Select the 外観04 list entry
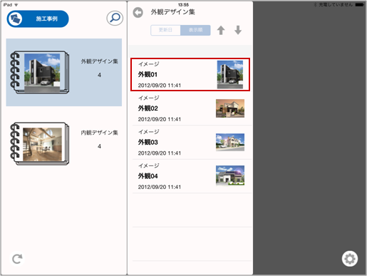 pyautogui.click(x=192, y=176)
